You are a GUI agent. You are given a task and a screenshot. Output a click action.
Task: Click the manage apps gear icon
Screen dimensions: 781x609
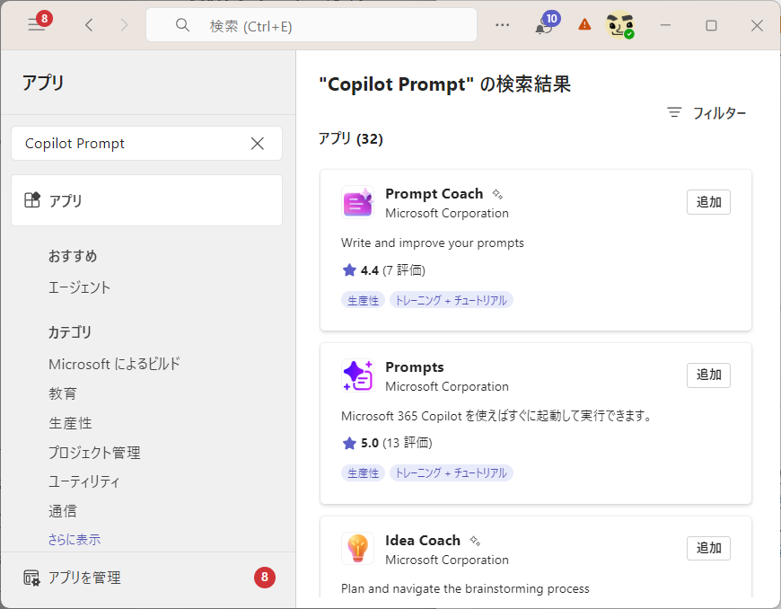pyautogui.click(x=32, y=578)
